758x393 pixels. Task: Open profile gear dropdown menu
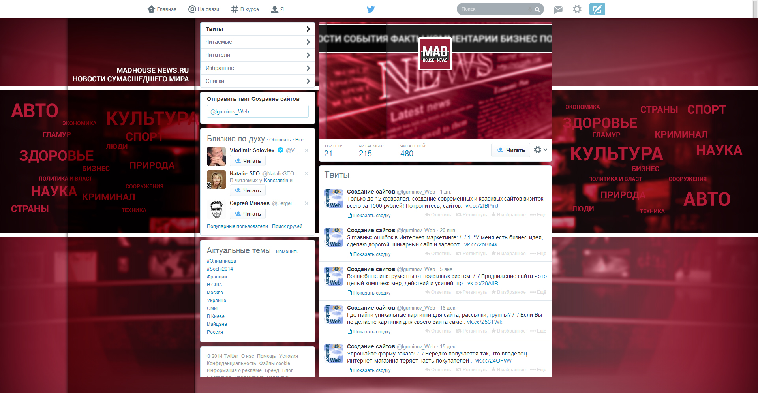(540, 150)
